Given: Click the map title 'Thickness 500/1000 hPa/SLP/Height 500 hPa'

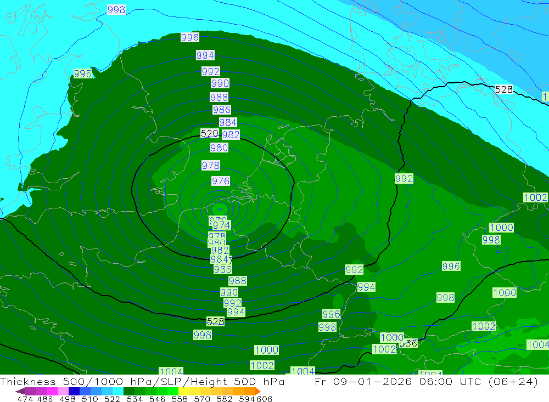Looking at the screenshot, I should (142, 381).
